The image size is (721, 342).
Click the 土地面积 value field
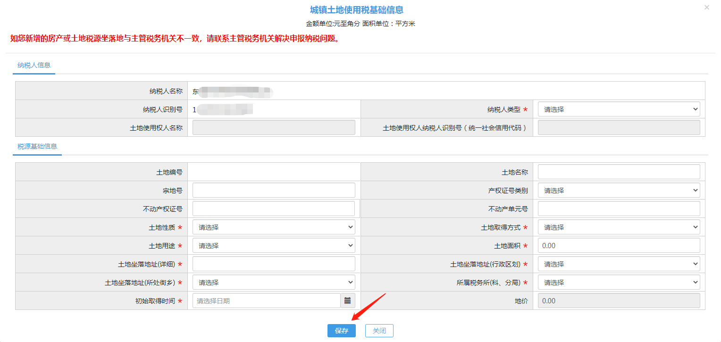click(619, 246)
